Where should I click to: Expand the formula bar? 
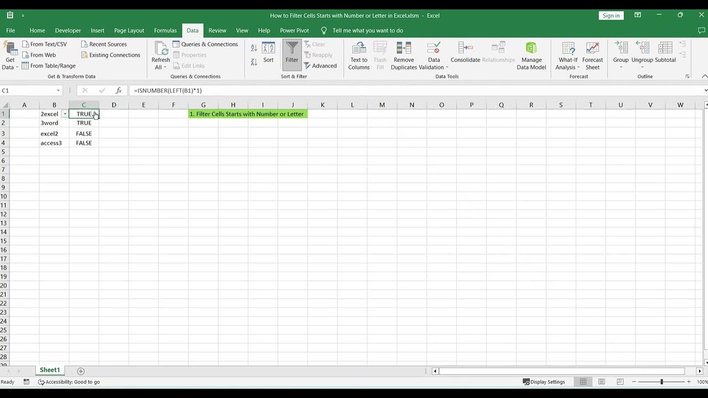click(705, 91)
